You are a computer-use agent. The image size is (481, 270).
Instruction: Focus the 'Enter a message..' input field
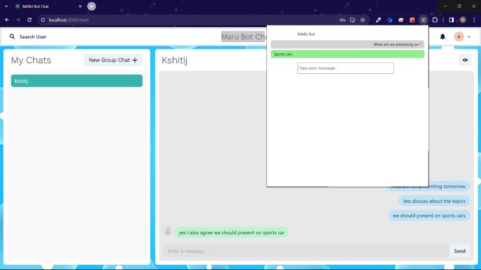tap(306, 251)
